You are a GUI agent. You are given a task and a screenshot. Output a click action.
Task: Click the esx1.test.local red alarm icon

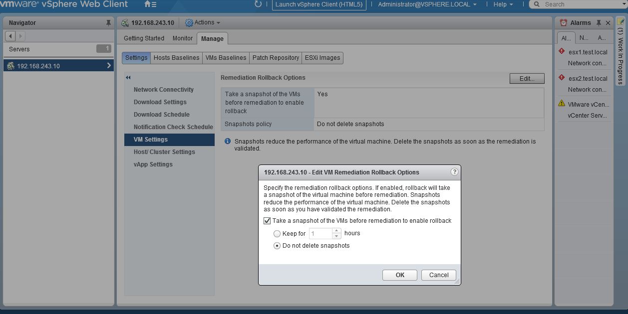point(562,51)
